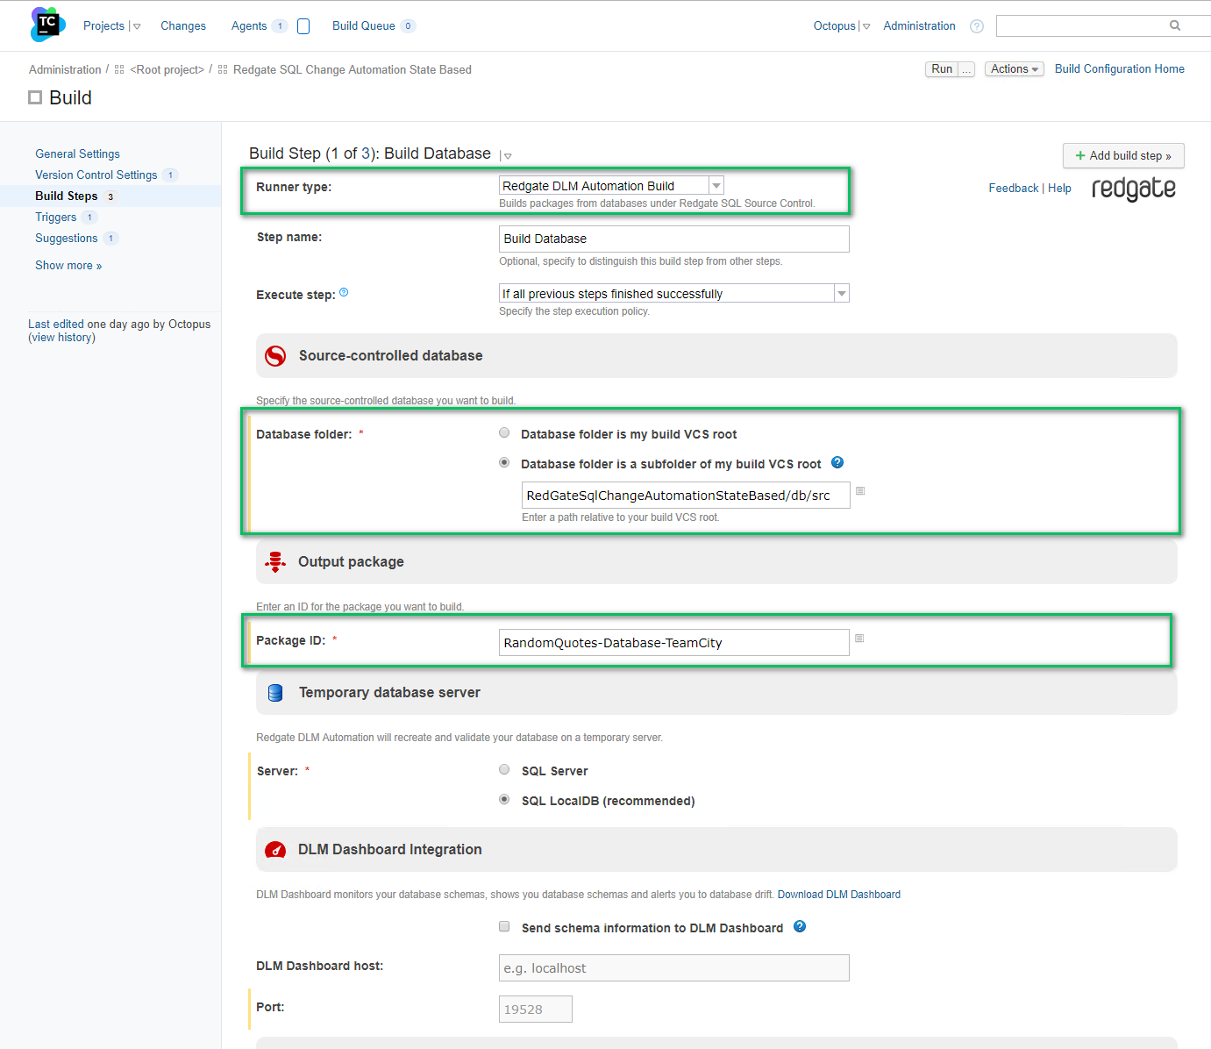Enable Send schema information to DLM Dashboard
This screenshot has width=1211, height=1049.
click(504, 927)
